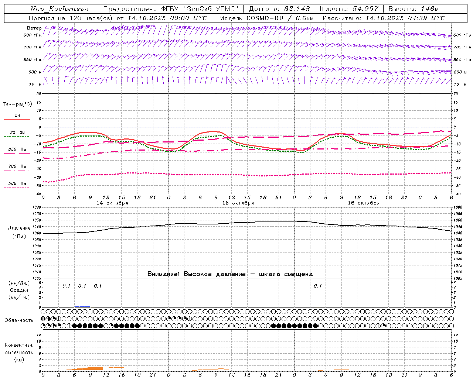Viewport: 473px width, 378px height.
Task: Click the 700 гПа temperature legend entry
Action: click(x=17, y=166)
